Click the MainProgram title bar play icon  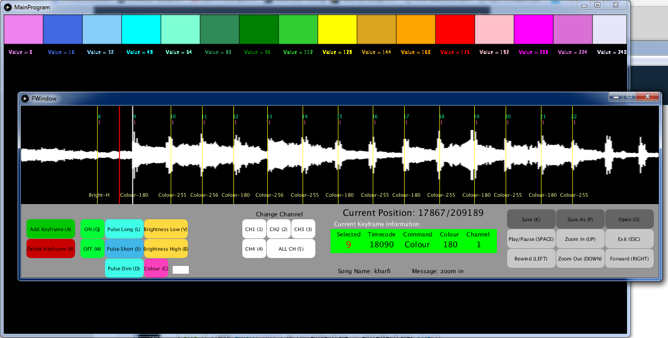[8, 7]
